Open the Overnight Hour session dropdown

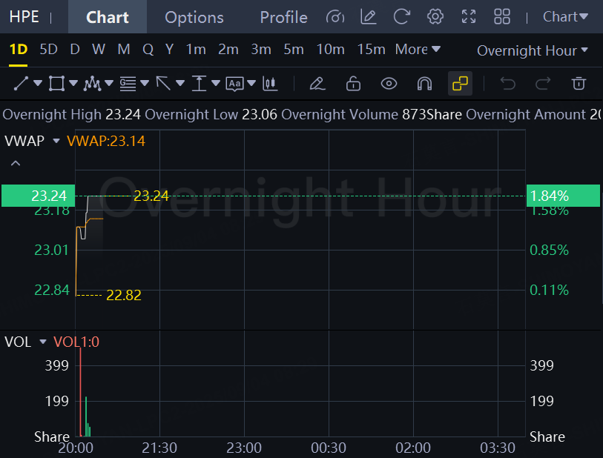pos(532,50)
